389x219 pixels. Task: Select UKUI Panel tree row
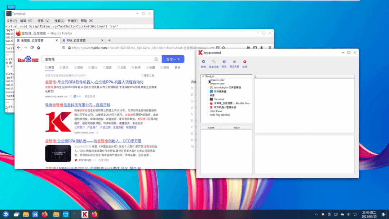[216, 111]
